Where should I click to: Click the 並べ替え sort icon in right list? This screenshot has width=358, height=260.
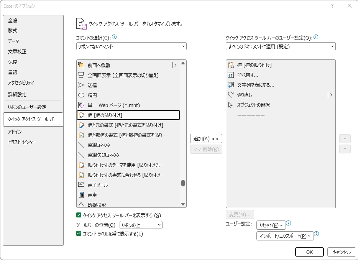click(230, 75)
